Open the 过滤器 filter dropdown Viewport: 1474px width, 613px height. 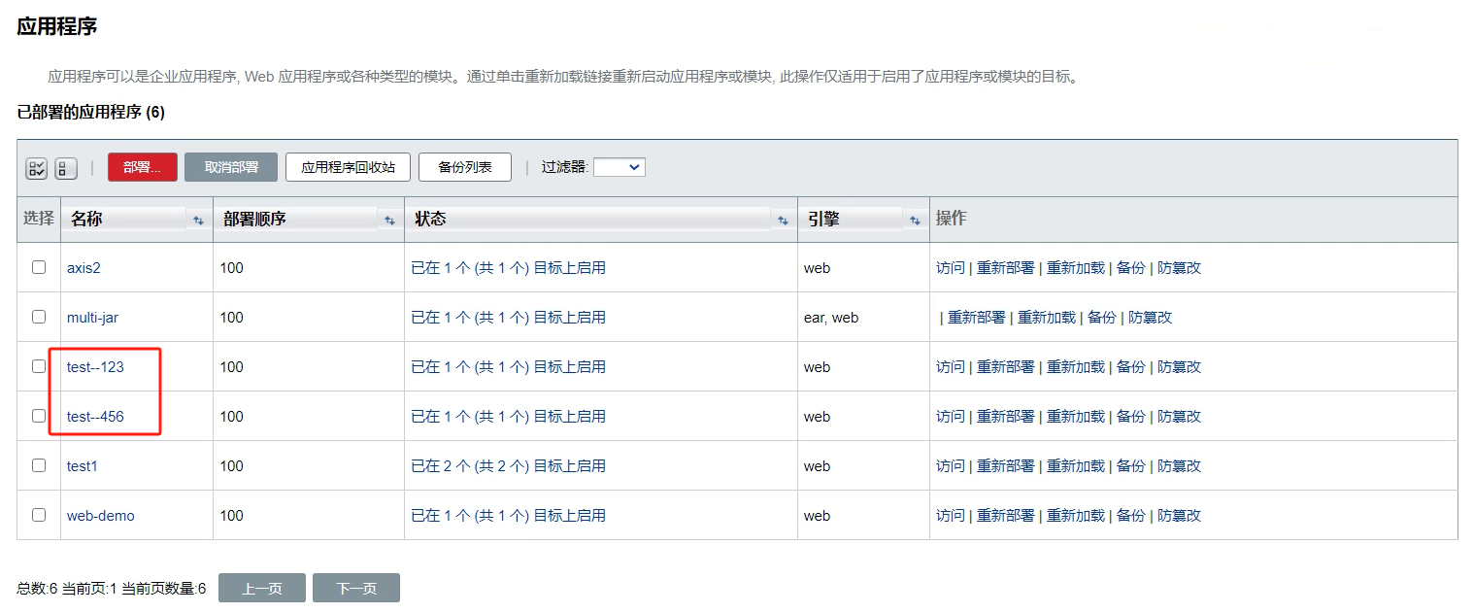click(619, 167)
